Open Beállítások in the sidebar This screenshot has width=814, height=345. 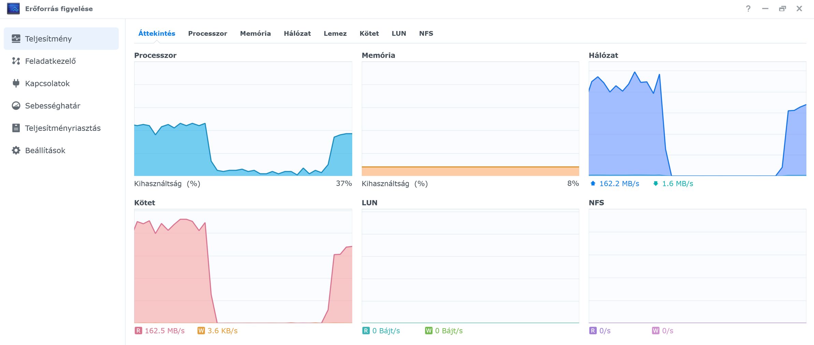point(61,150)
